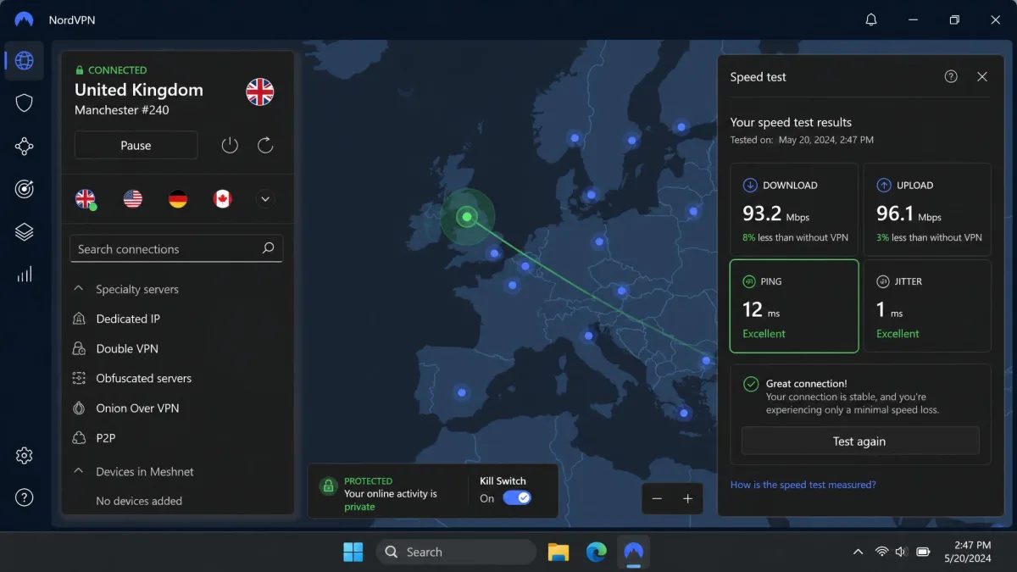Click the NordVPN taskbar icon
1017x572 pixels.
coord(633,552)
